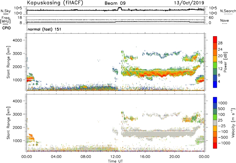Image resolution: width=236 pixels, height=163 pixels.
Task: Click the 'Freq. [MHz]' axis label
Action: 6,20
